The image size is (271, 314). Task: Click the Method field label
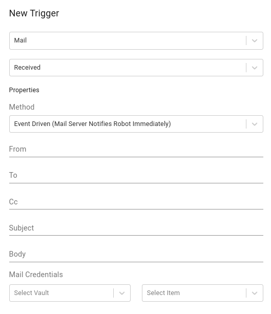click(22, 107)
